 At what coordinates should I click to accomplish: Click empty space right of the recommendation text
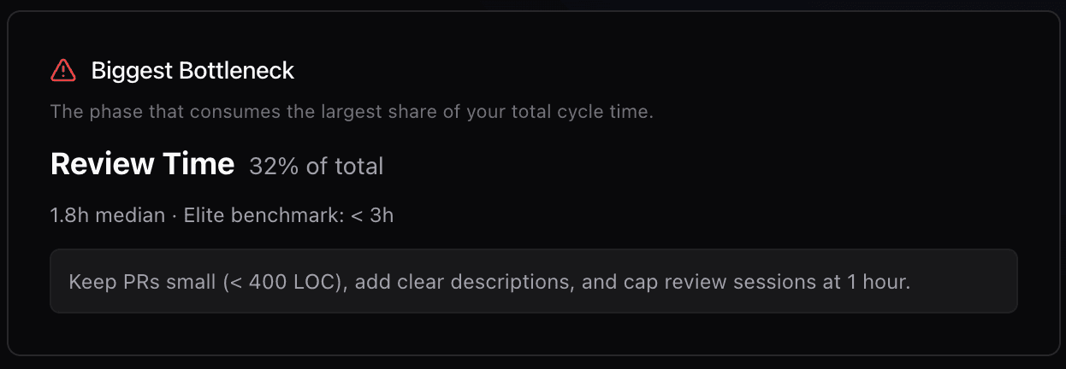(962, 282)
